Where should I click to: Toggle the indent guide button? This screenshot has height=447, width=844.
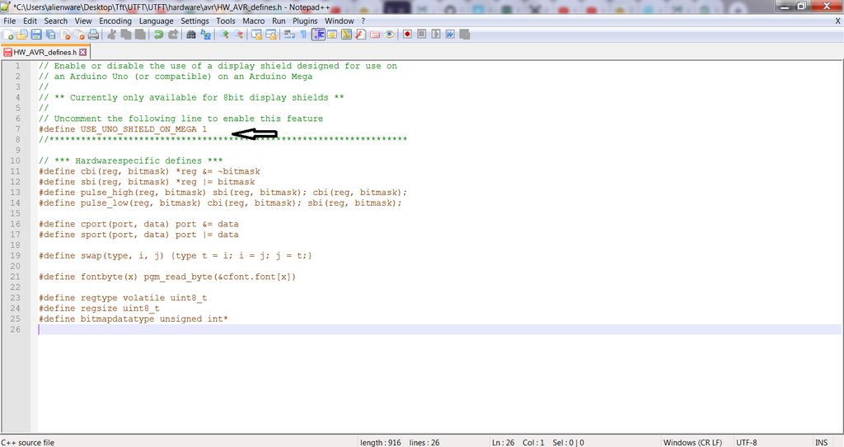pyautogui.click(x=318, y=35)
